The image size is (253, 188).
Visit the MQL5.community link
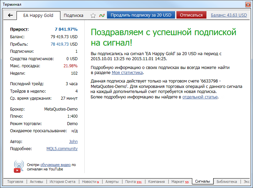(62, 149)
